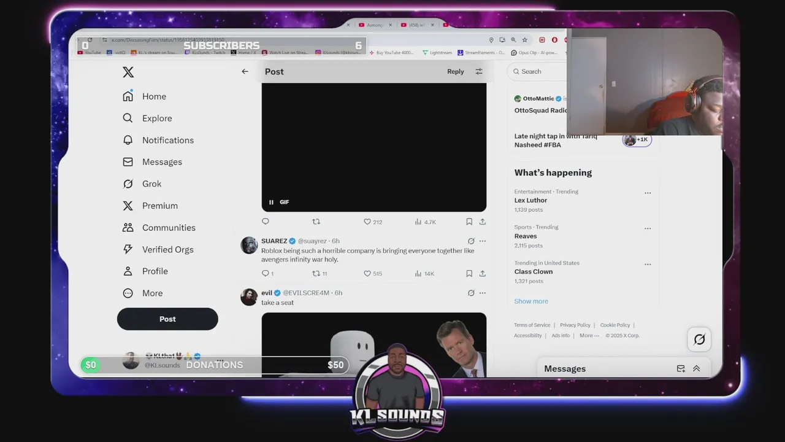Open the Opus Clip bookmark
The width and height of the screenshot is (785, 442).
(534, 53)
